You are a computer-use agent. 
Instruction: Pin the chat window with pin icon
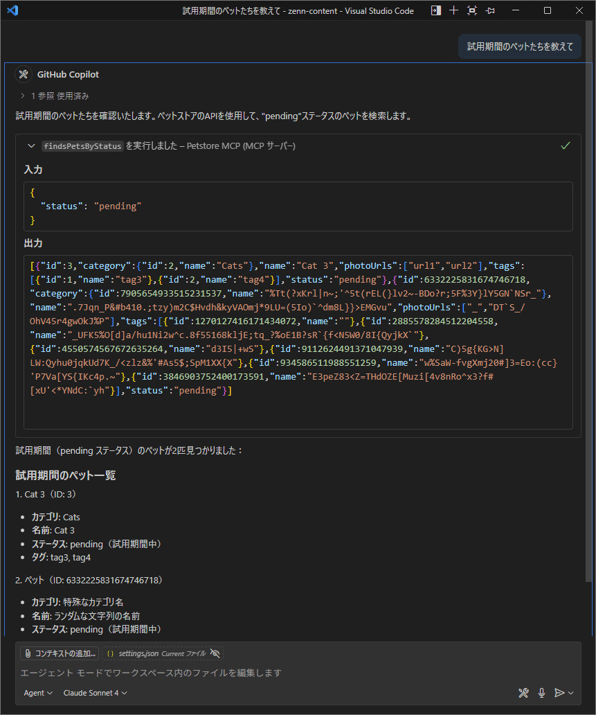coord(490,10)
